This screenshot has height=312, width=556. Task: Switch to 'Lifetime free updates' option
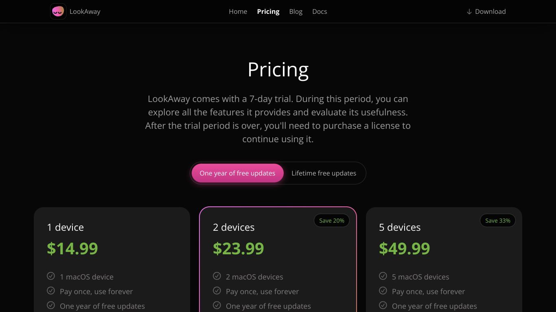[x=324, y=173]
